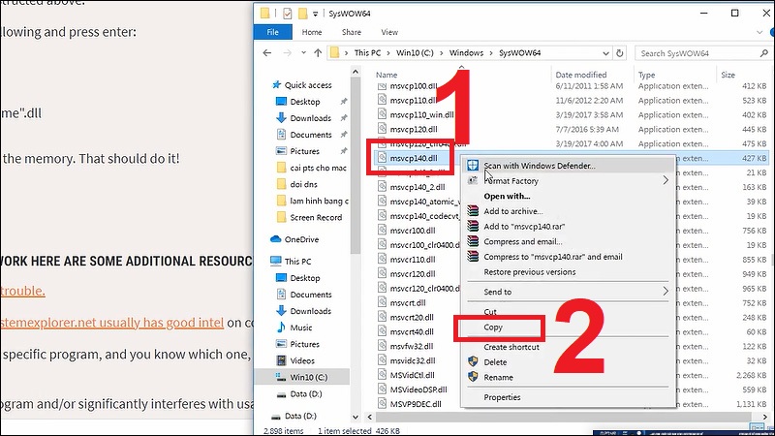Screen dimensions: 775x436
Task: Select Create shortcut
Action: (511, 347)
